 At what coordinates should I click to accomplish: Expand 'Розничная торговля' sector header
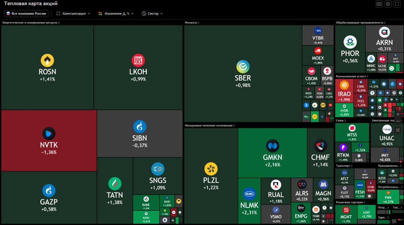(350, 202)
